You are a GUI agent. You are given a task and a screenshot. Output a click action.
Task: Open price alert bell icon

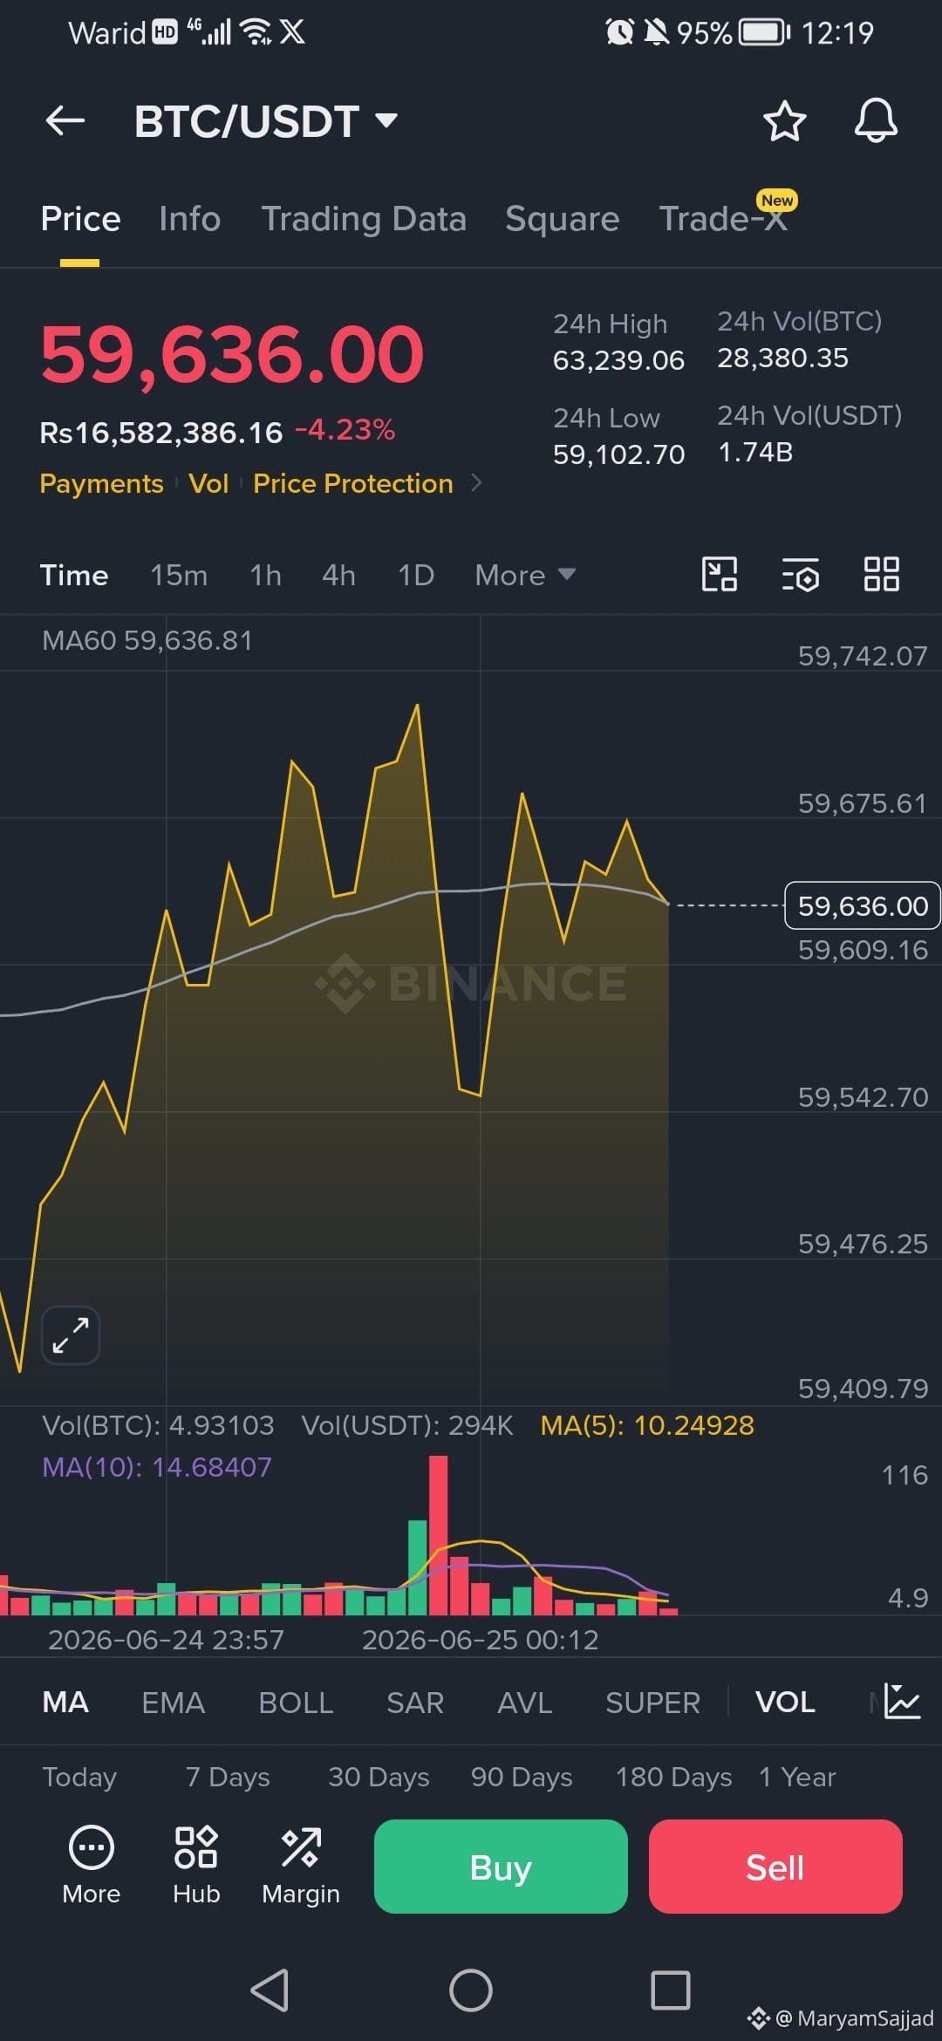click(876, 120)
